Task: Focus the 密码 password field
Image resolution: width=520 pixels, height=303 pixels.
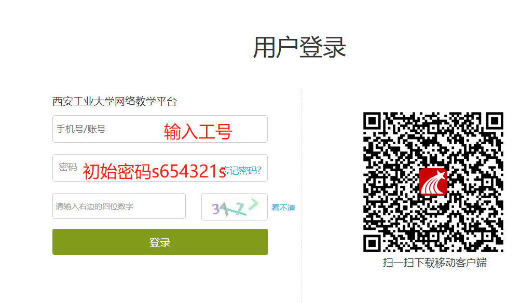Action: (160, 168)
